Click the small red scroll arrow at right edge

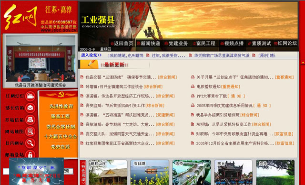(303, 63)
